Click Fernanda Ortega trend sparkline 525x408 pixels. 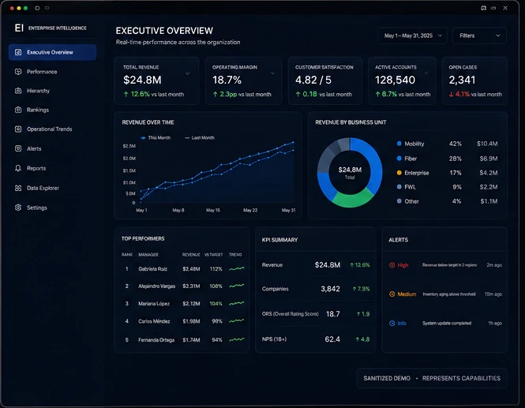pyautogui.click(x=237, y=339)
